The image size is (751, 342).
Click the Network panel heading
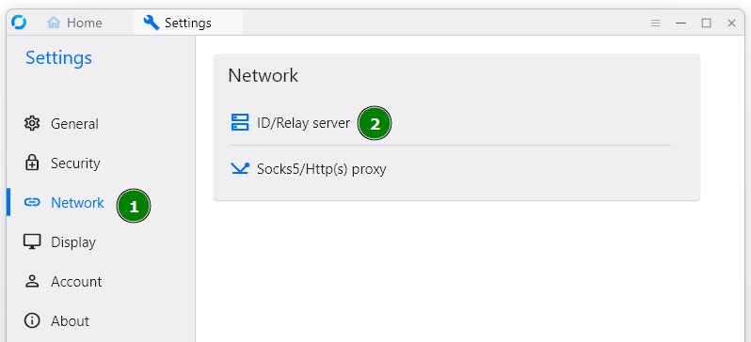[263, 75]
